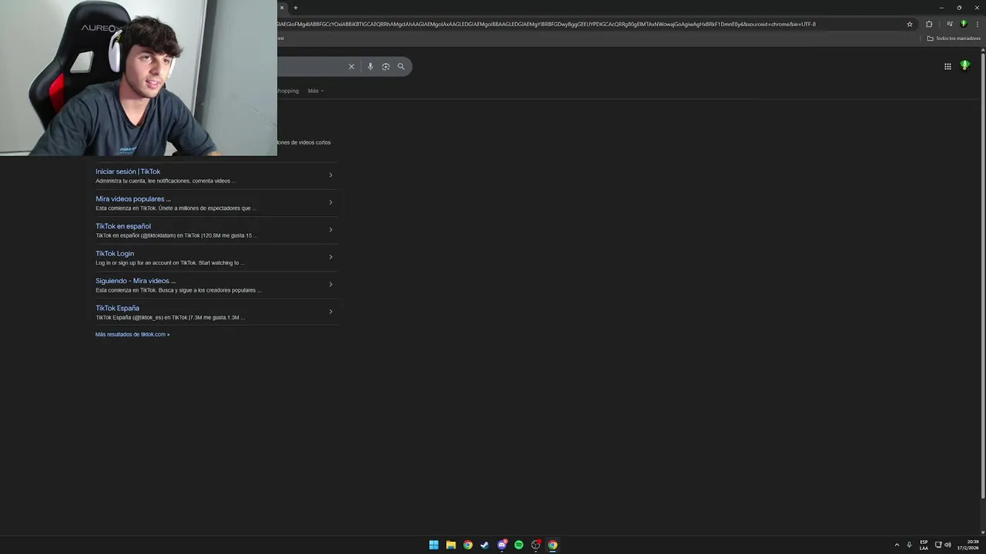This screenshot has height=554, width=986.
Task: Submit search with the magnifying glass icon
Action: coord(401,66)
